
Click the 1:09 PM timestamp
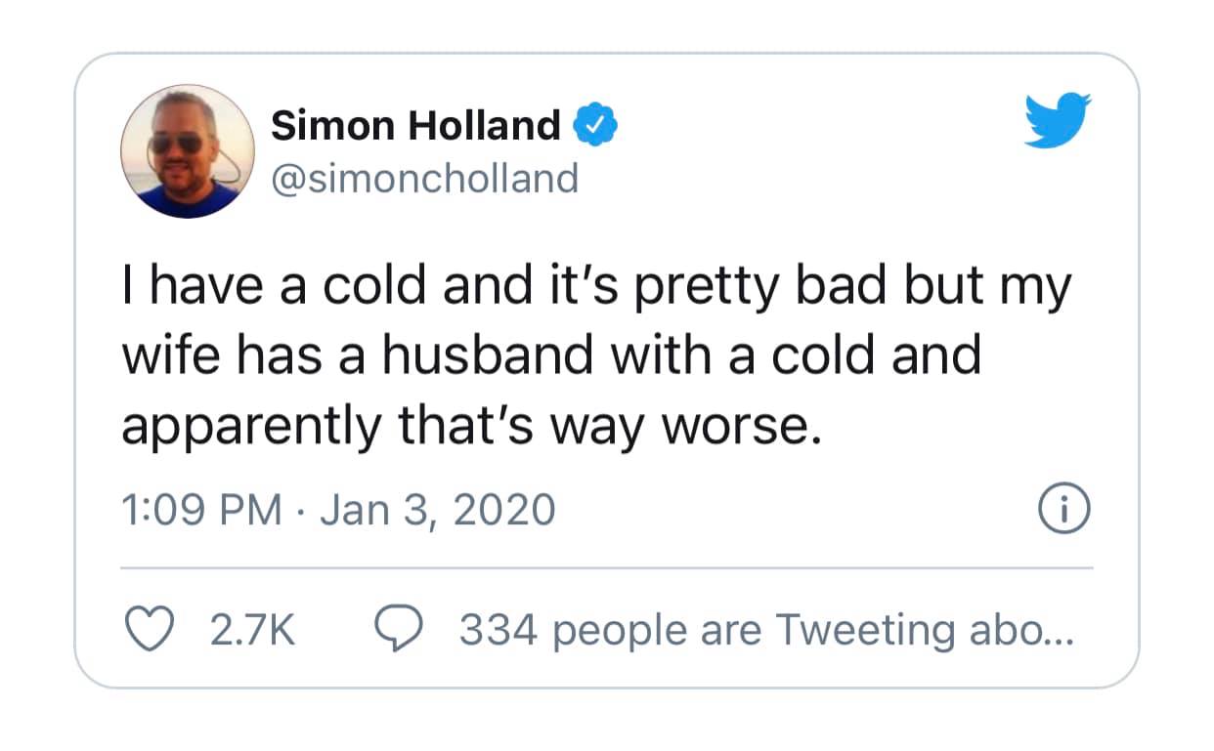pyautogui.click(x=200, y=511)
